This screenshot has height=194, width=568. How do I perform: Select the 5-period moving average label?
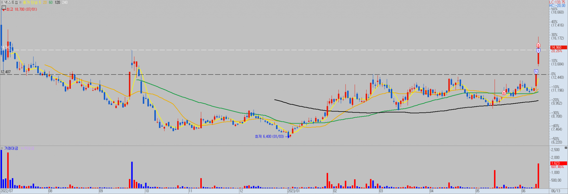[40, 2]
